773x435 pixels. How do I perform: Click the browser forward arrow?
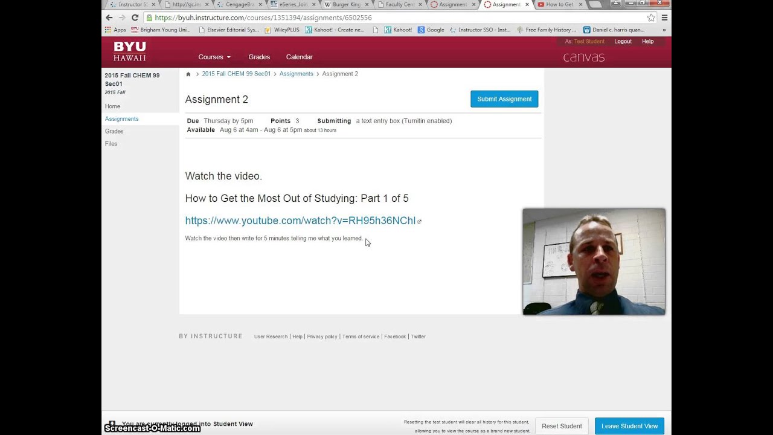pos(121,18)
